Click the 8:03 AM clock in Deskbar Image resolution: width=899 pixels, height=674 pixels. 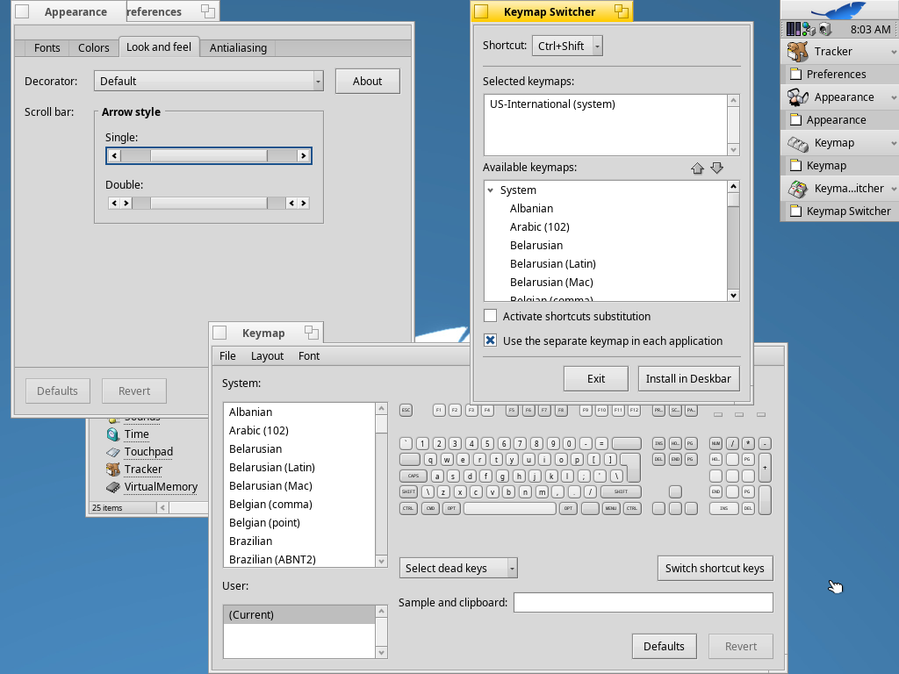pyautogui.click(x=870, y=29)
